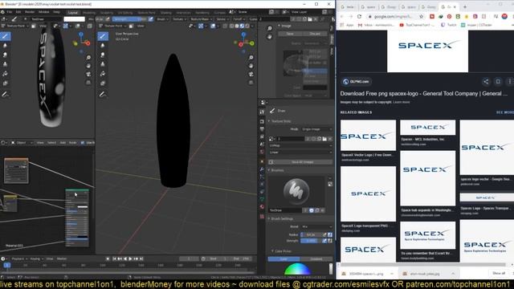Select Clone tool in left viewport
This screenshot has height=289, width=514.
click(5, 64)
